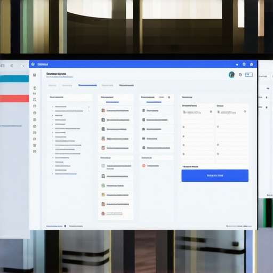Click the underlined red-icon item ending second column
The width and height of the screenshot is (273, 273).
tap(116, 213)
